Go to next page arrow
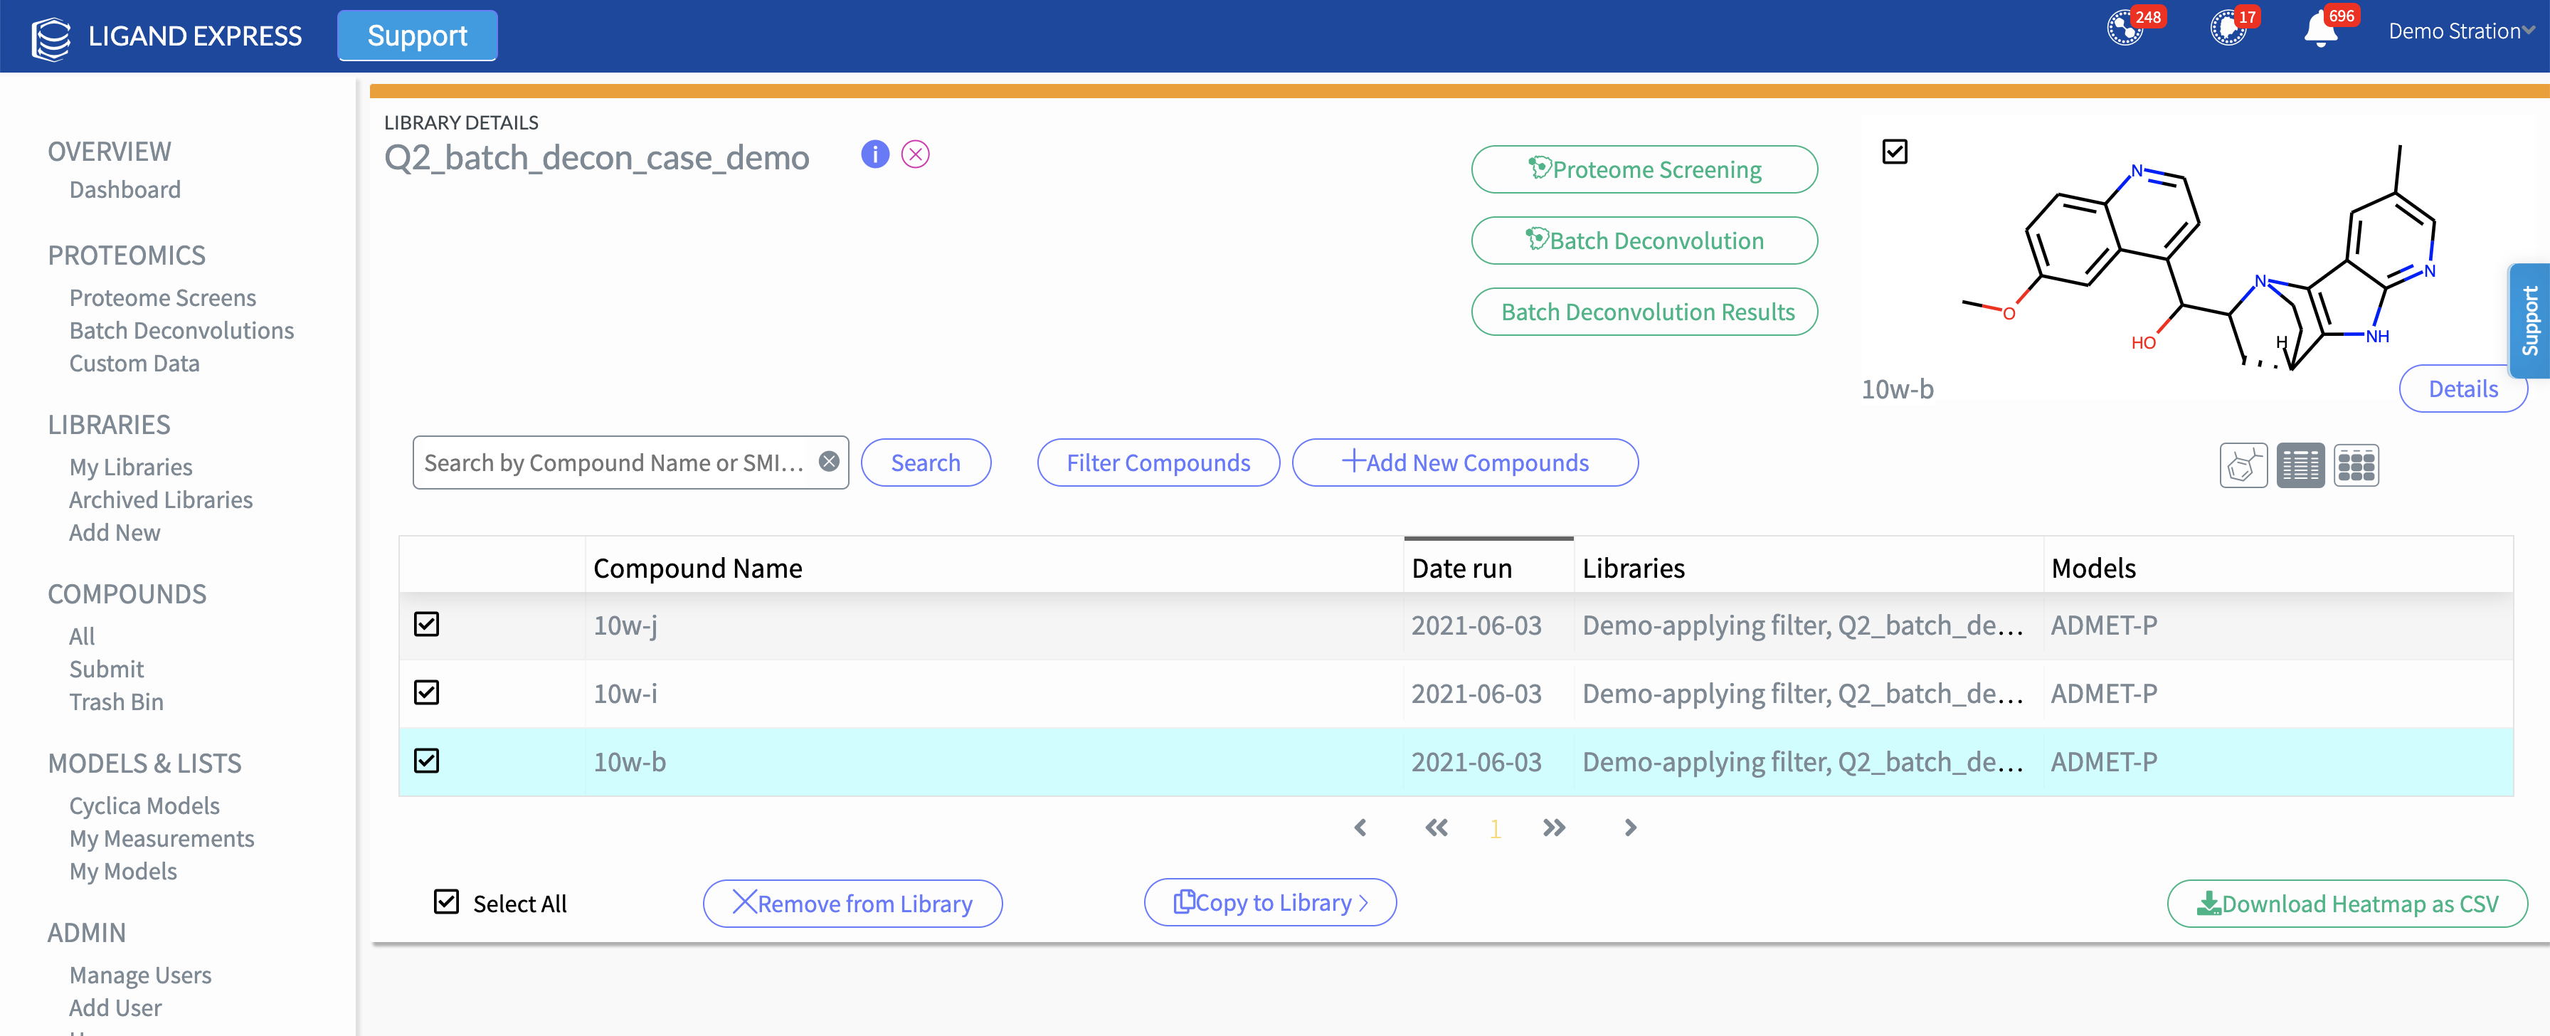This screenshot has height=1036, width=2550. (x=1630, y=828)
